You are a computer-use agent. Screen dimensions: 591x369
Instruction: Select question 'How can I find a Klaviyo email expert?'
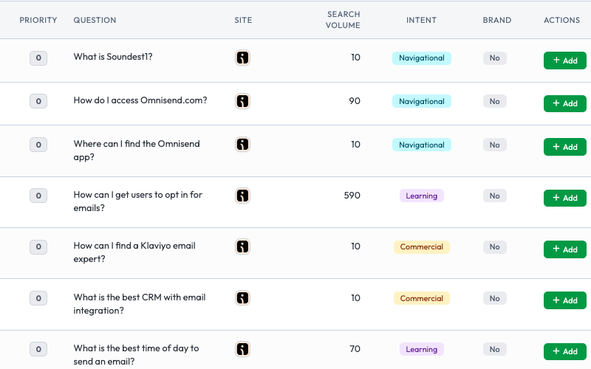coord(134,252)
